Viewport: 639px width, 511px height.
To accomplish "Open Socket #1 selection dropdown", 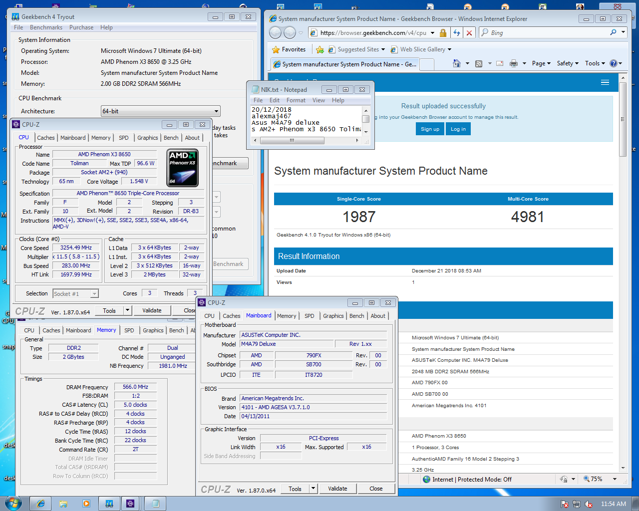I will 75,294.
